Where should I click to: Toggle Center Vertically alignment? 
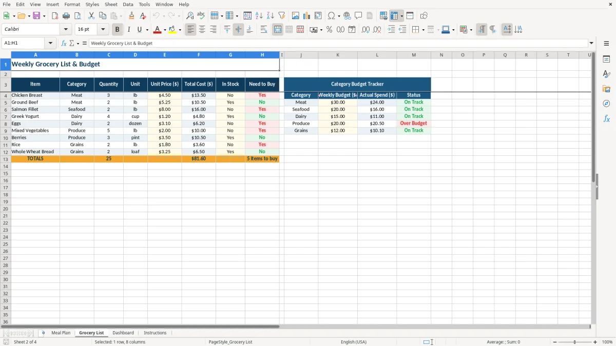[x=238, y=30]
